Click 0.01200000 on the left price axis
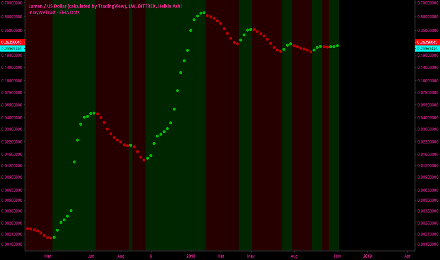The image size is (440, 260). 12,166
